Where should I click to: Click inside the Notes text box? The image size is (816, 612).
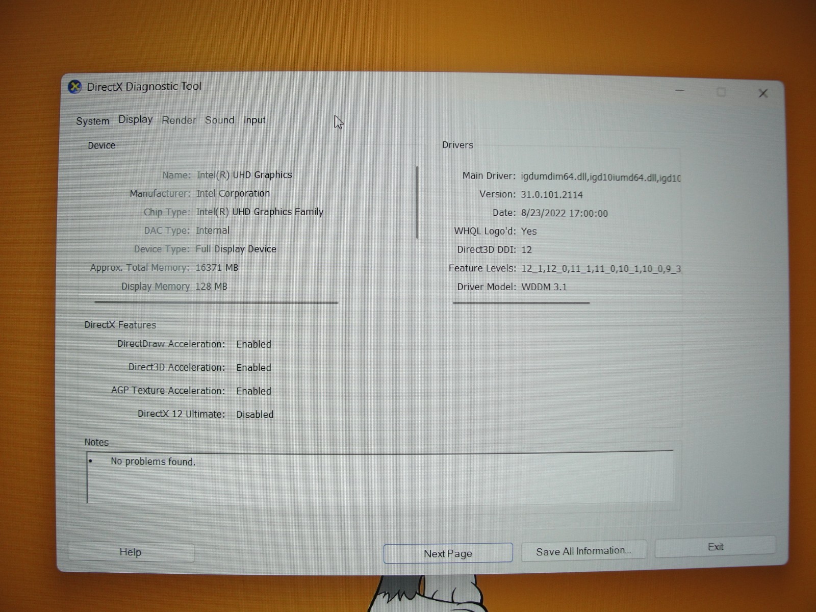(380, 478)
